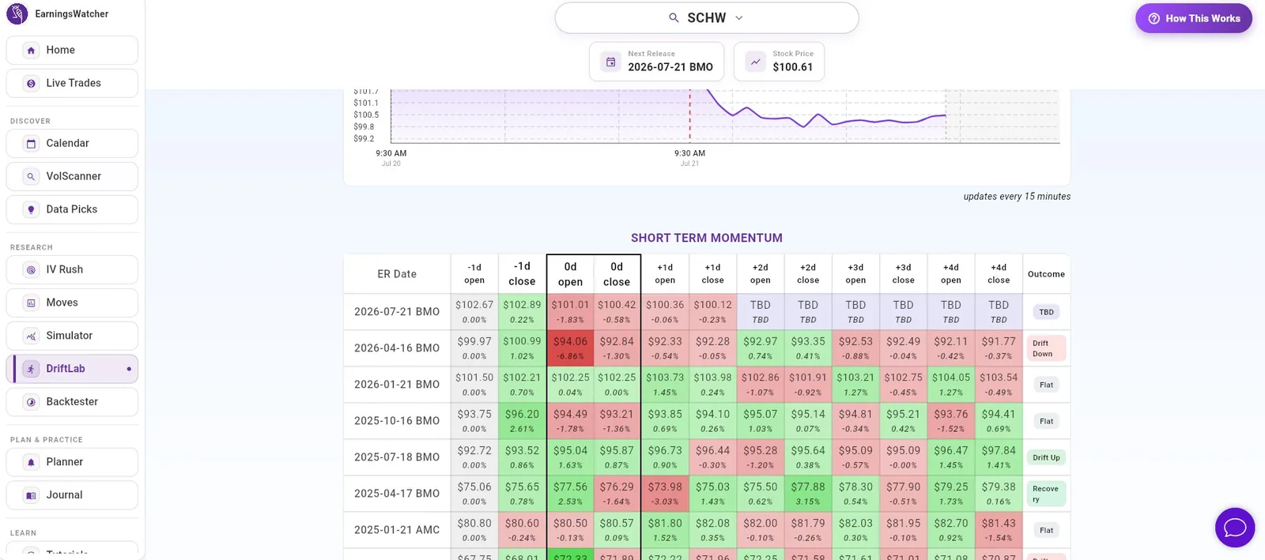This screenshot has width=1265, height=560.
Task: Click the 2026-04-16 BMO ER Date row
Action: [x=397, y=348]
